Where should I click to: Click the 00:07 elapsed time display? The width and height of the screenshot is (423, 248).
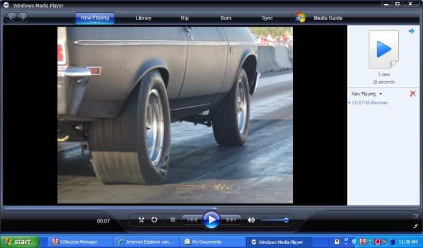coord(103,221)
